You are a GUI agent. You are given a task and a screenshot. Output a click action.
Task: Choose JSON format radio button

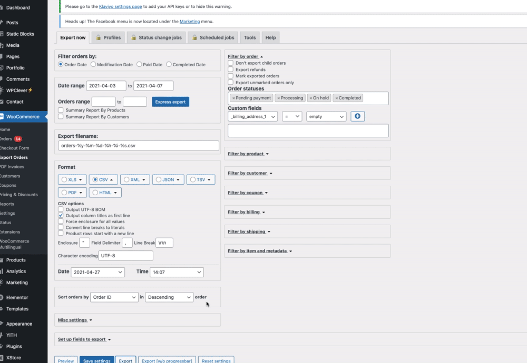(158, 179)
